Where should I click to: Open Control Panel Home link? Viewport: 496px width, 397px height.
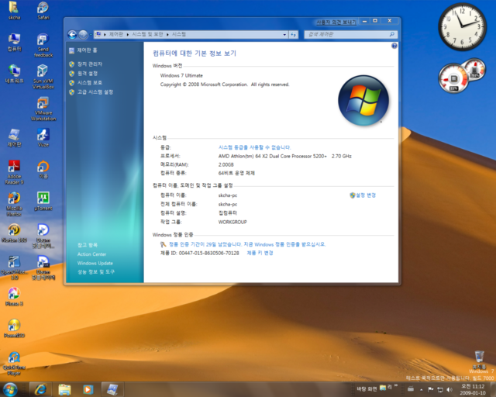[x=87, y=50]
